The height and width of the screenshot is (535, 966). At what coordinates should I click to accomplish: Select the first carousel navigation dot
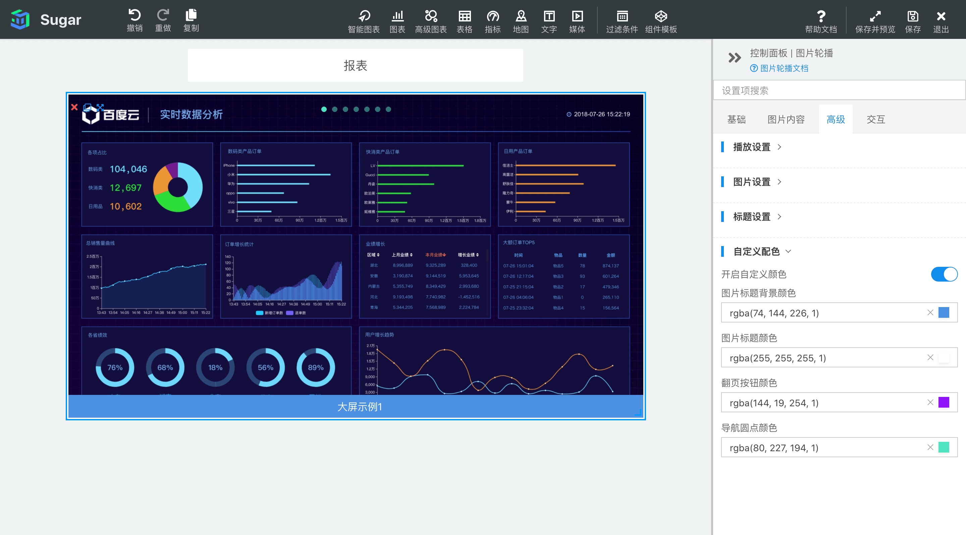pos(324,109)
